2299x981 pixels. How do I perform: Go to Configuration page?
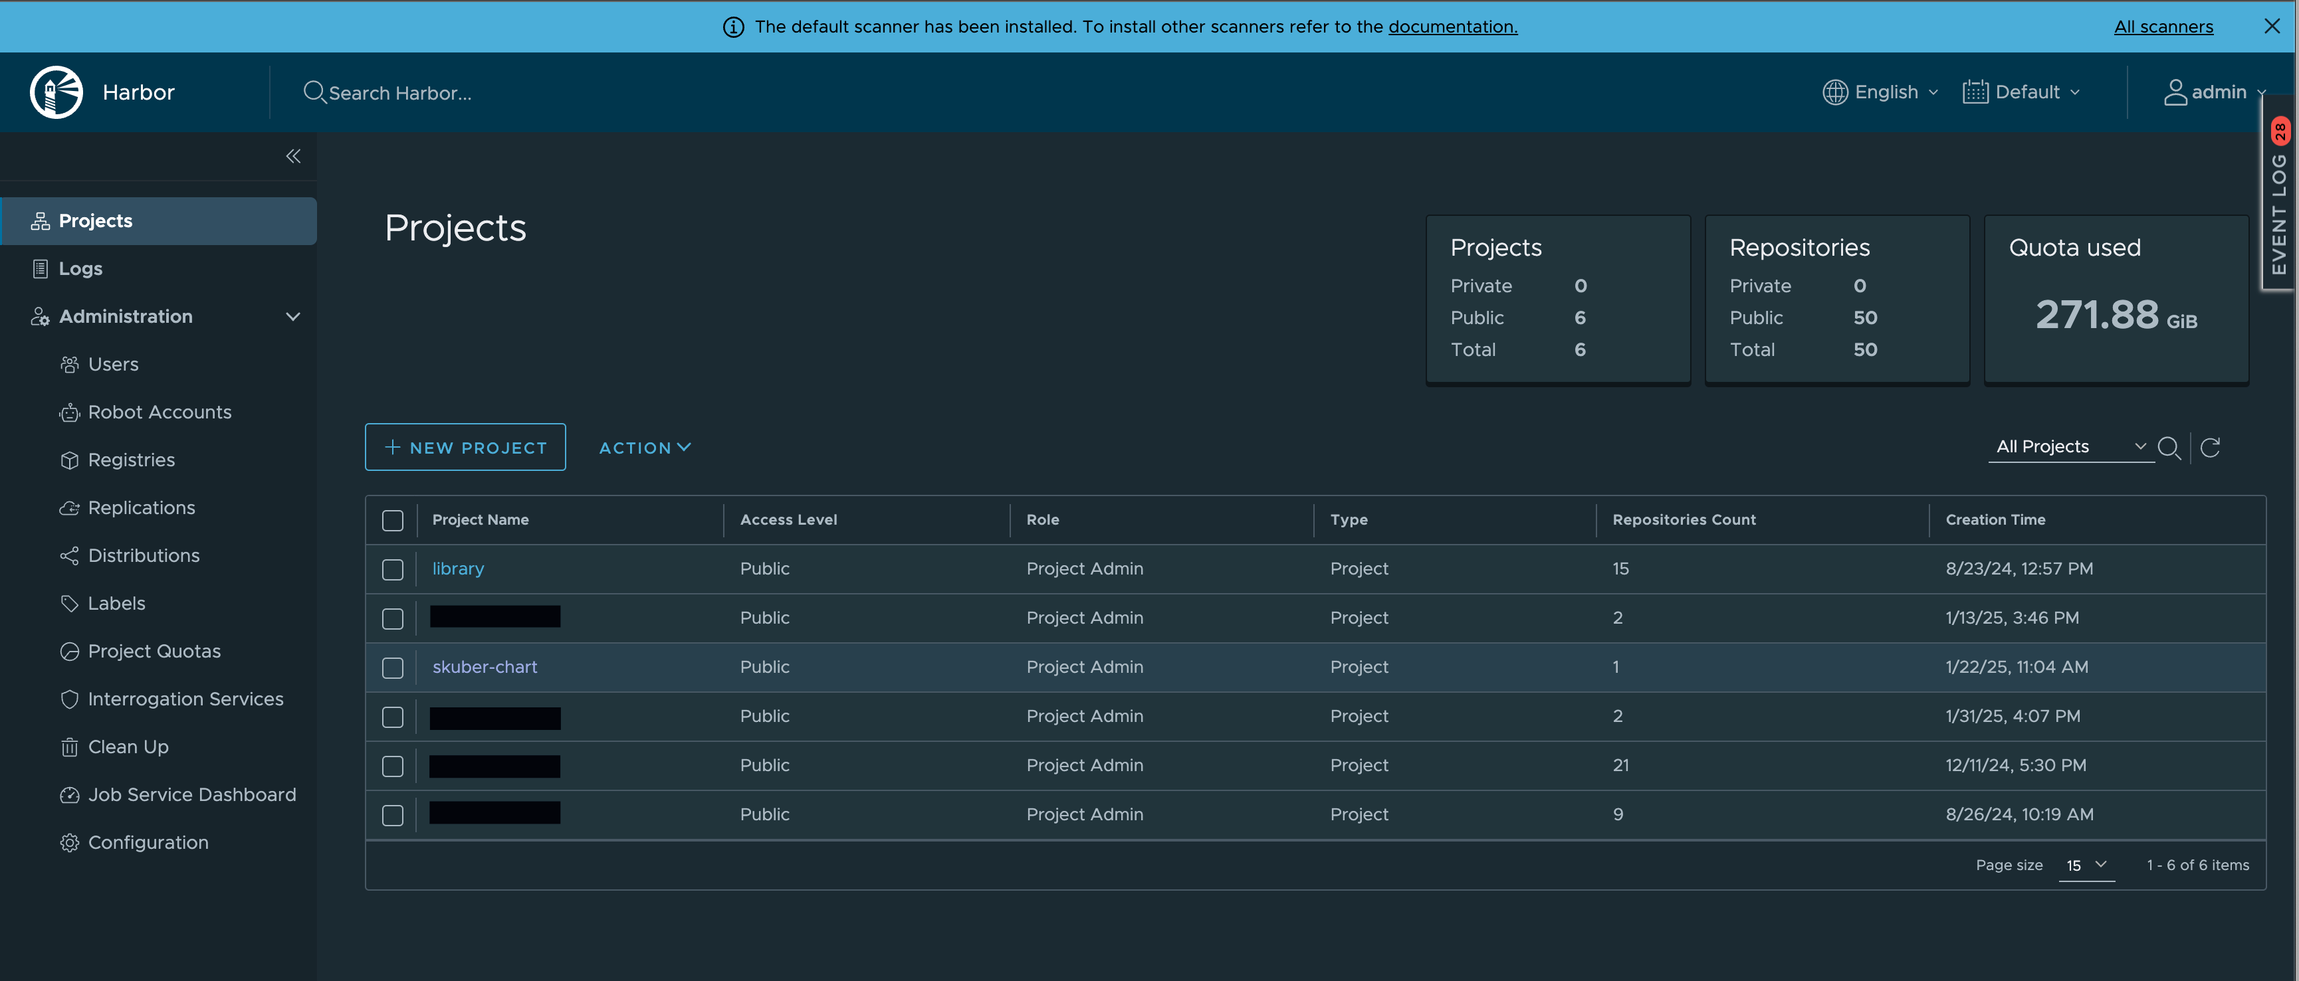click(x=148, y=843)
